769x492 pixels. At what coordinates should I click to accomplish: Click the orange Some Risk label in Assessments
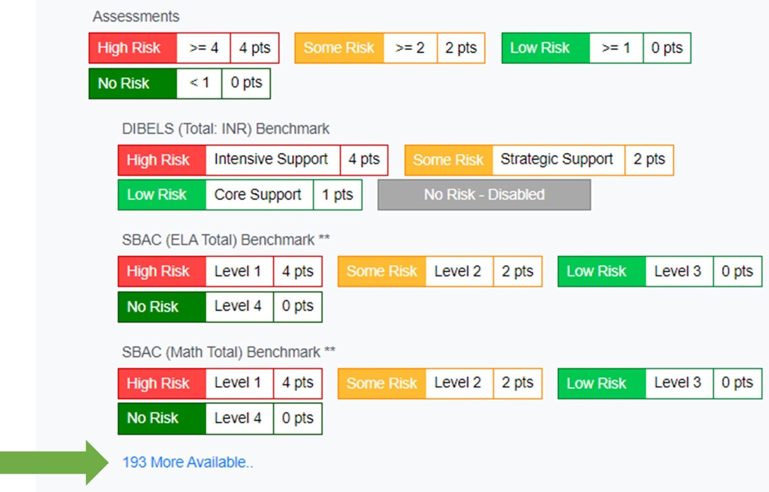(x=339, y=48)
